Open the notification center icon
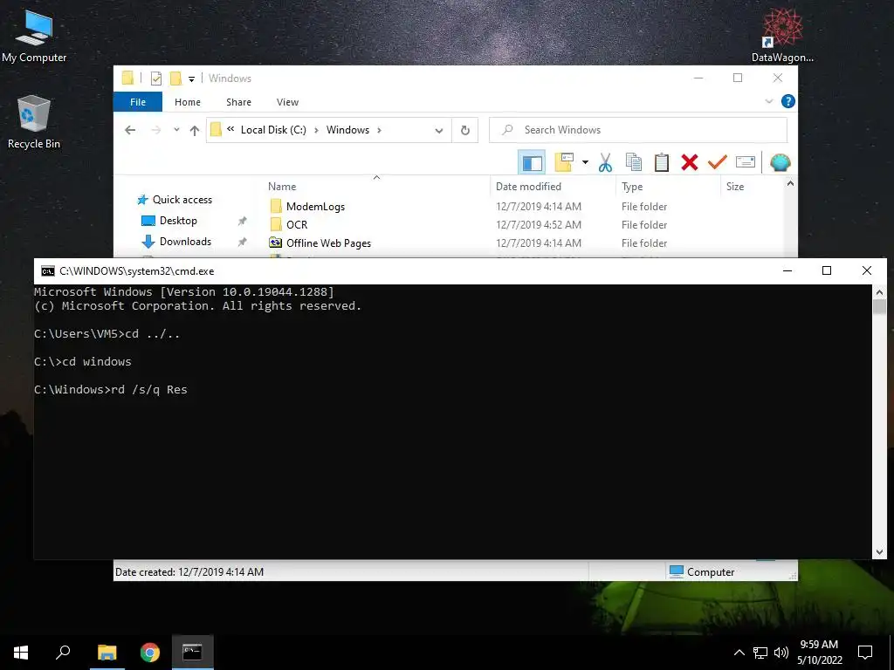The image size is (894, 670). click(x=865, y=653)
